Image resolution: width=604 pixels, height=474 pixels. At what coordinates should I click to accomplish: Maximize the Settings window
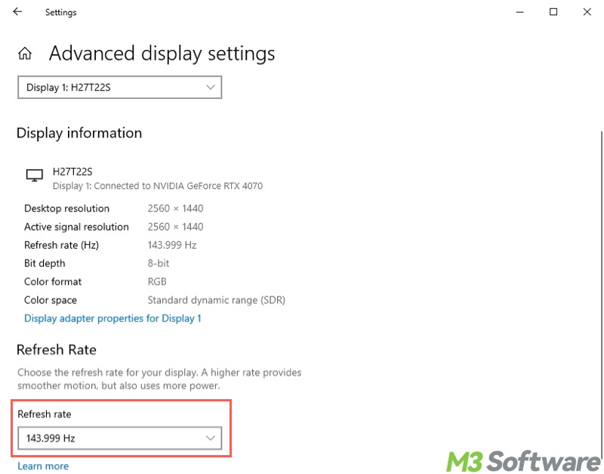coord(553,12)
